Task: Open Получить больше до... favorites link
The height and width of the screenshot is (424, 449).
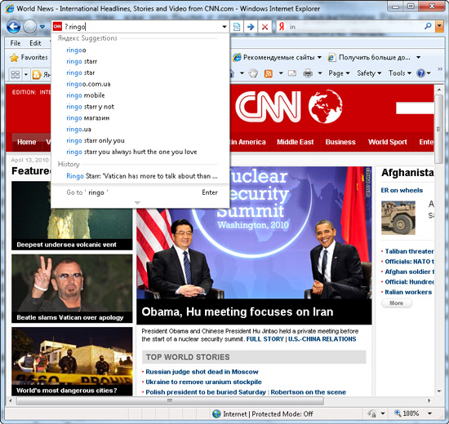Action: click(x=369, y=58)
